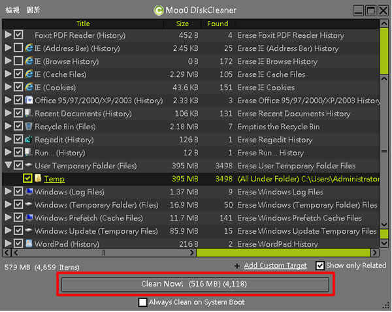Expand the Office 95/97/2000/XP/2003 (History) row
Image resolution: width=392 pixels, height=312 pixels.
coord(8,100)
